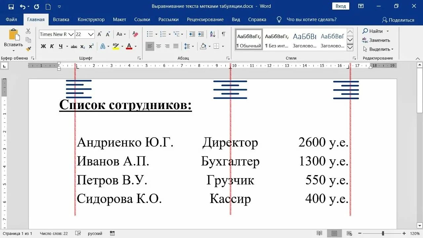Screen dimensions: 423x238
Task: Toggle left text alignment
Action: pyautogui.click(x=150, y=46)
